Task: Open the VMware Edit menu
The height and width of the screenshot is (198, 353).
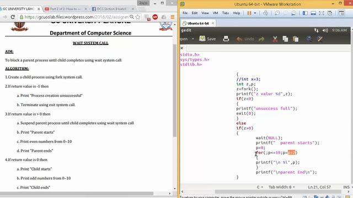Action: 195,13
